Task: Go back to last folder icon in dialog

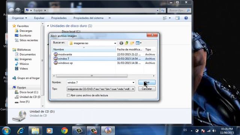Action: (121, 43)
